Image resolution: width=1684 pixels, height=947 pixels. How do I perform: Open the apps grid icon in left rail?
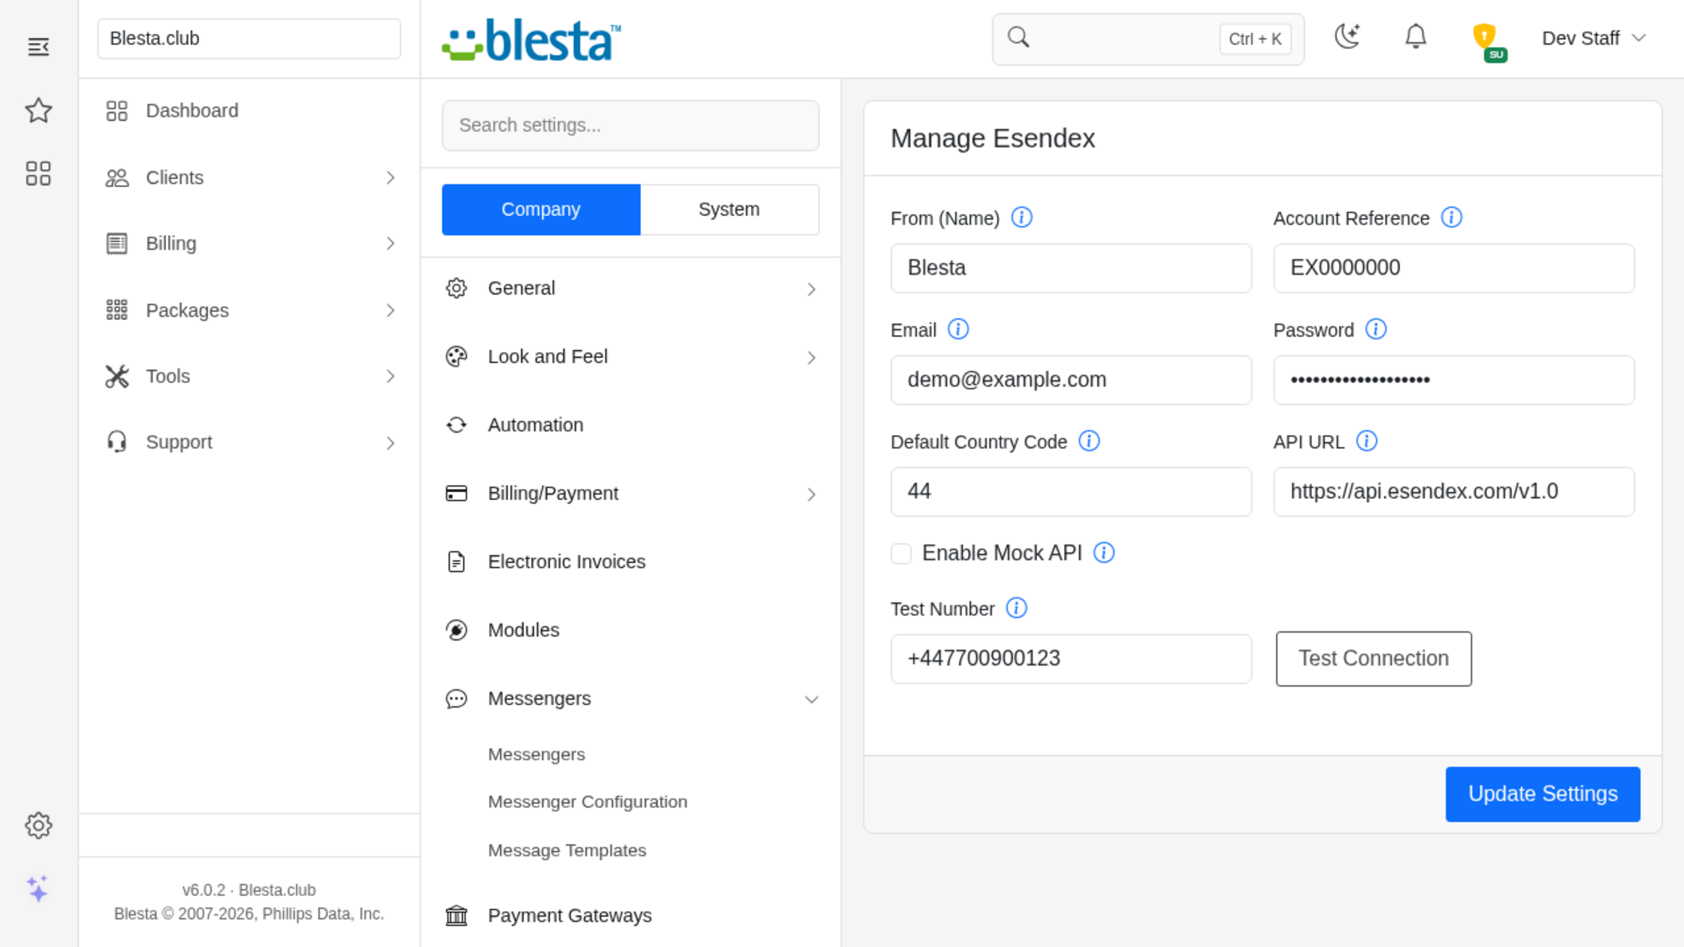click(x=39, y=174)
